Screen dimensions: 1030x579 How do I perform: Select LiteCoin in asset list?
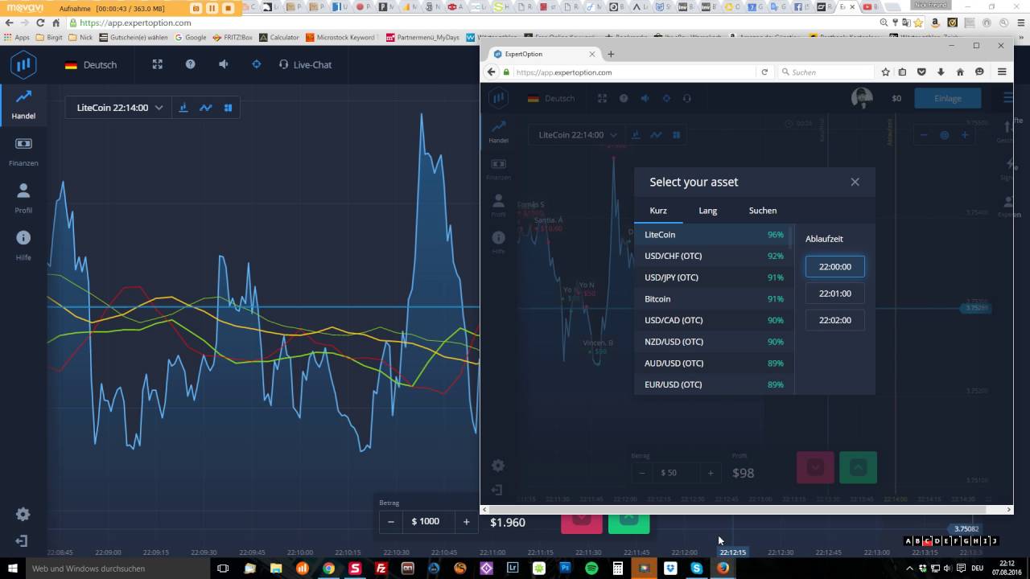click(713, 235)
